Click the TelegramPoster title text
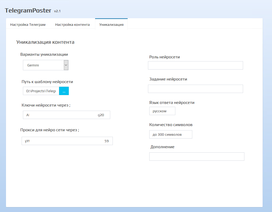 click(x=28, y=10)
